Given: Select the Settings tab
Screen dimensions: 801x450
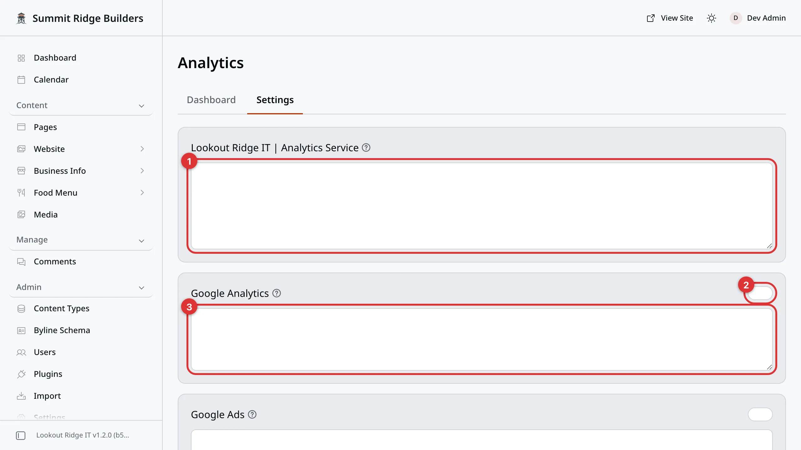Looking at the screenshot, I should 275,100.
